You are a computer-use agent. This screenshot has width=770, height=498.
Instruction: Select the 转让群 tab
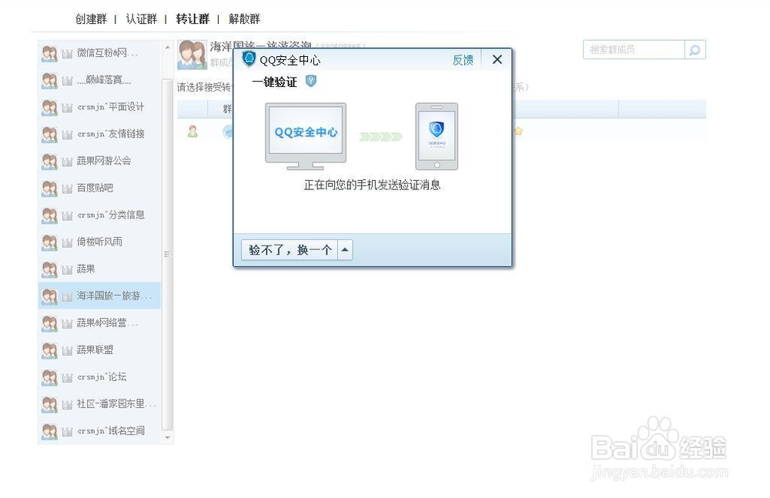pos(192,19)
